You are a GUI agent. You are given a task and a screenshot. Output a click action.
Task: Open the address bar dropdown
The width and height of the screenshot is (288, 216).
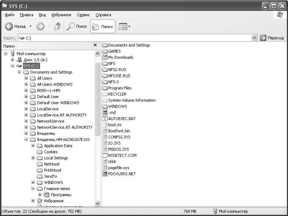[x=254, y=38]
